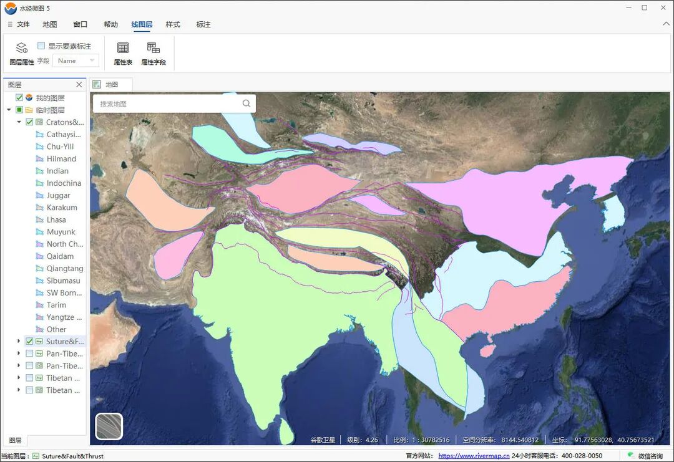
Task: Click the 比例: 1 : 30782516 scale readout
Action: point(422,440)
